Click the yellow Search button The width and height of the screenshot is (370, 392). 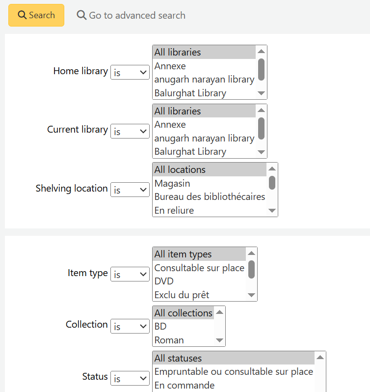coord(36,15)
